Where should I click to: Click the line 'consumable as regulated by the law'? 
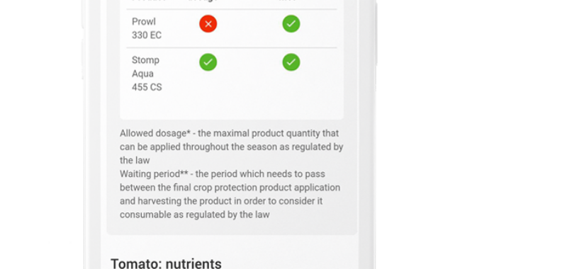tap(194, 214)
